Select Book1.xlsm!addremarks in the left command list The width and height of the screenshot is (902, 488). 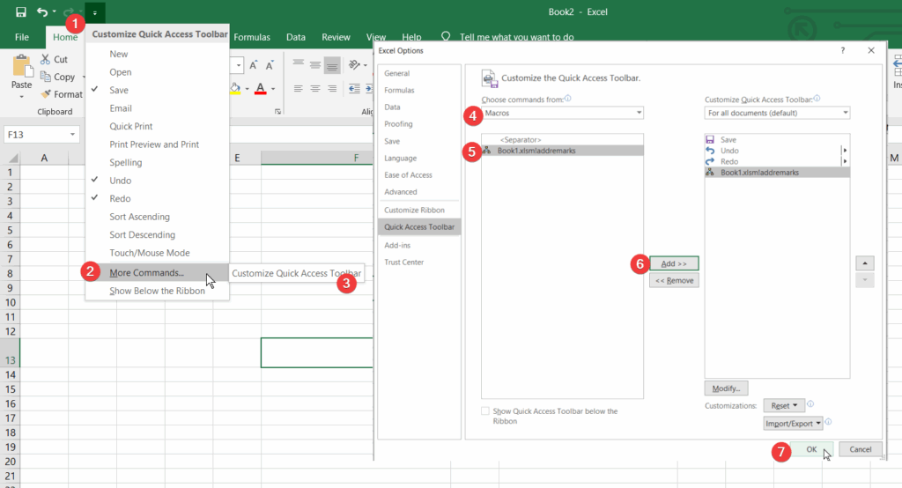pos(562,151)
